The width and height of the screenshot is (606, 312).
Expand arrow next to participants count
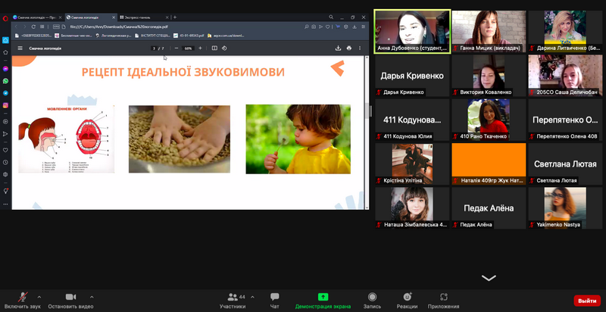click(252, 297)
